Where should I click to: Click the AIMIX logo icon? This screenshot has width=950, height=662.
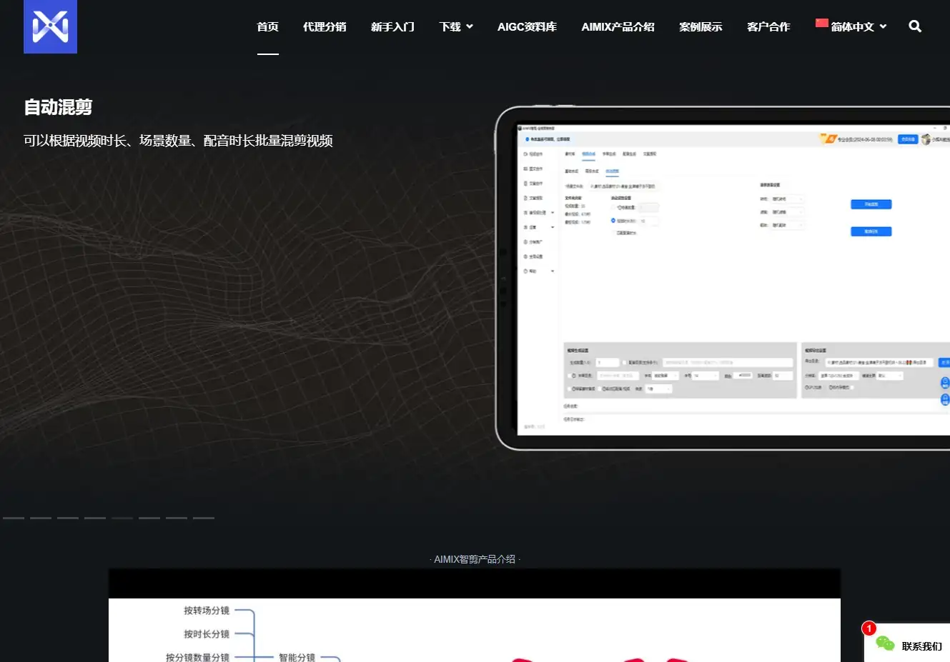(x=50, y=26)
